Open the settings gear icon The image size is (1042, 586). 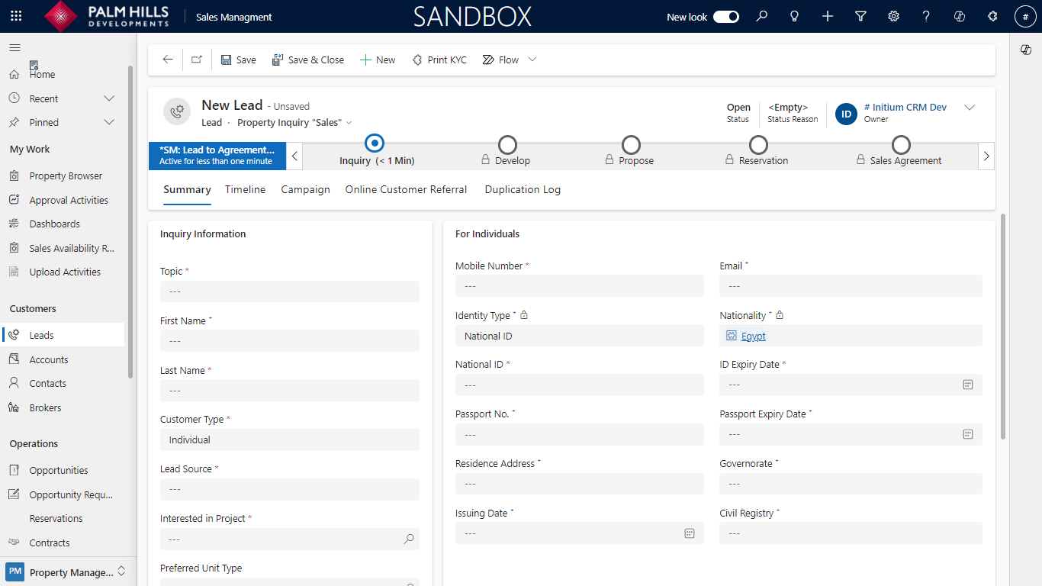[893, 16]
